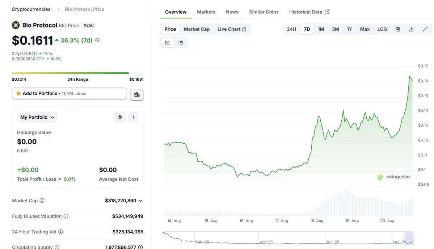Viewport: 434px width, 249px height.
Task: Open the calendar date range picker icon
Action: (x=398, y=29)
